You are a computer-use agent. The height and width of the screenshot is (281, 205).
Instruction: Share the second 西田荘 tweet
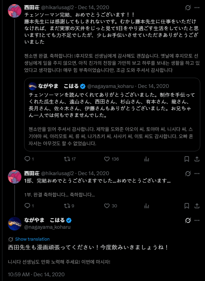coord(197,206)
